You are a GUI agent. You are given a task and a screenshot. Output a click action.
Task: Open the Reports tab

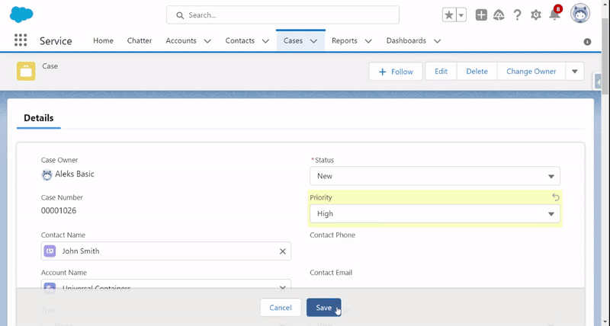coord(345,40)
